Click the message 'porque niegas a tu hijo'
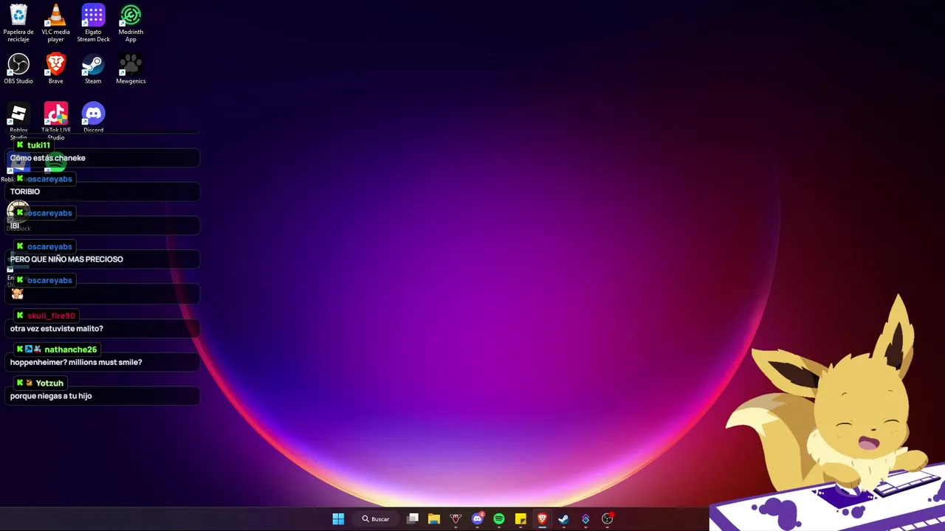Screen dimensions: 945x531 pos(51,396)
